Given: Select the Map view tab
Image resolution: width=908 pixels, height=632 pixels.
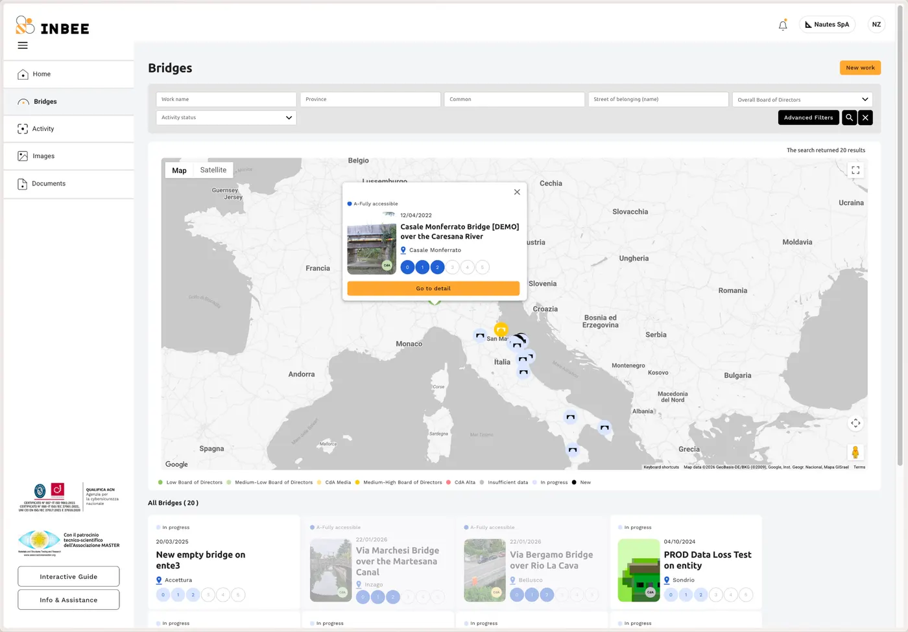Looking at the screenshot, I should [x=179, y=170].
